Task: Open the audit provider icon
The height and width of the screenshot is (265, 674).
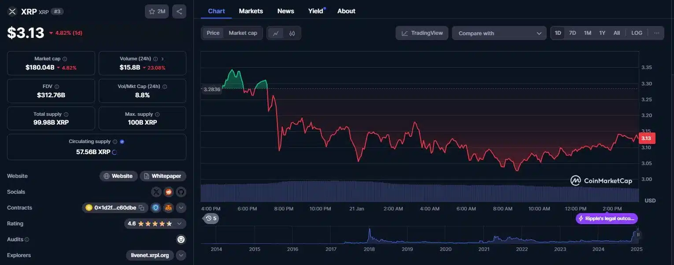Action: (x=181, y=239)
